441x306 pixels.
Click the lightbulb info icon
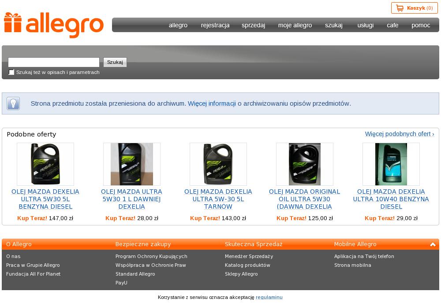(13, 103)
